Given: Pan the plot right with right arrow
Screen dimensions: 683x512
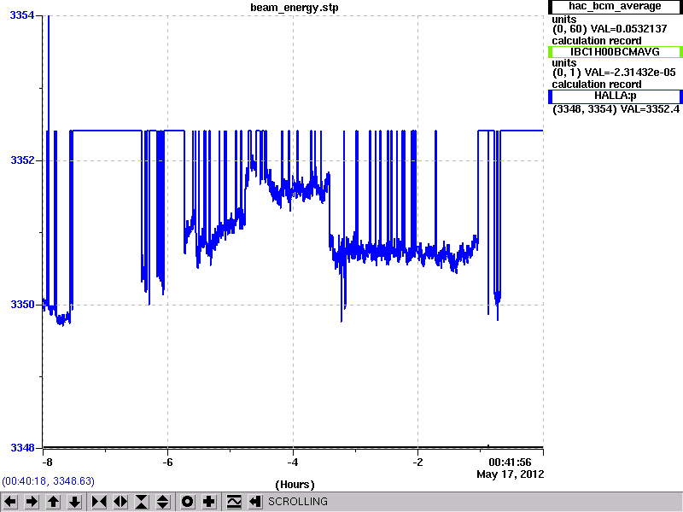Looking at the screenshot, I should [32, 502].
